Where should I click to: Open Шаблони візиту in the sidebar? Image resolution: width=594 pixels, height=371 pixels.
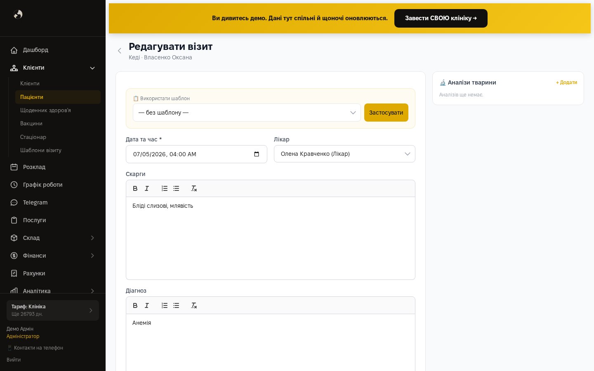pos(58,150)
